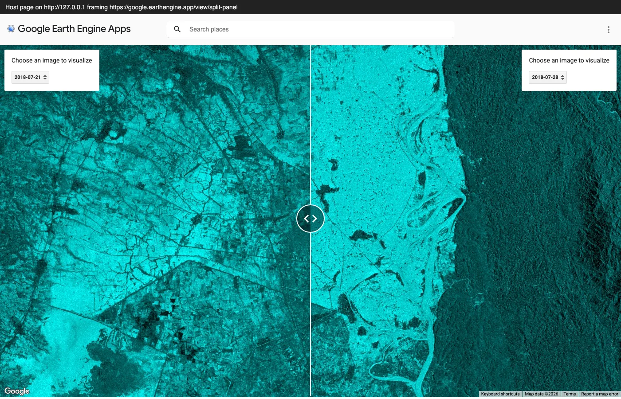Click Report a map error link

pos(599,394)
